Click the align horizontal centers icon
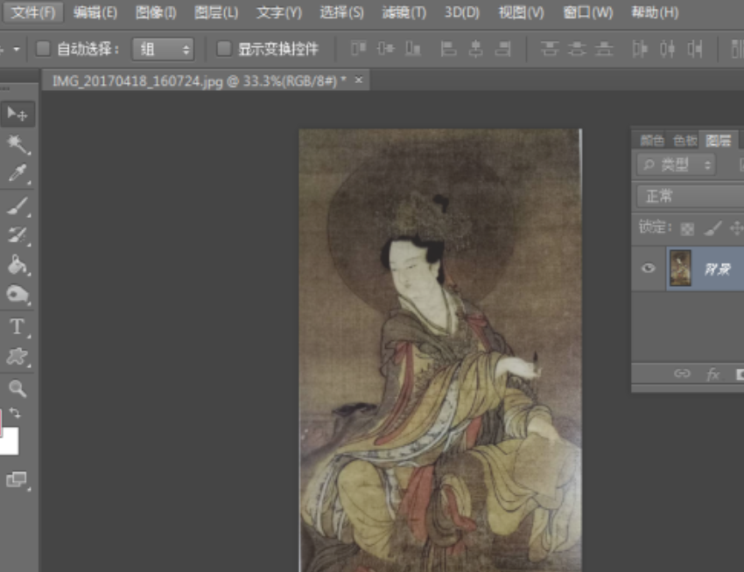 tap(475, 48)
